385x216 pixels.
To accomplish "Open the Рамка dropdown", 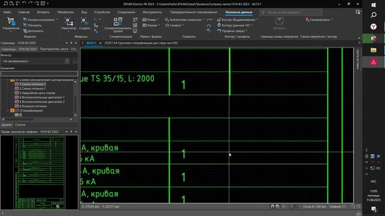I will (x=150, y=20).
